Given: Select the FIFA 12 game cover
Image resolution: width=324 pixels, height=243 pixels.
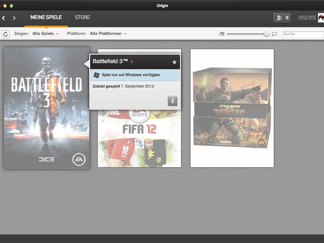Looking at the screenshot, I should click(139, 138).
